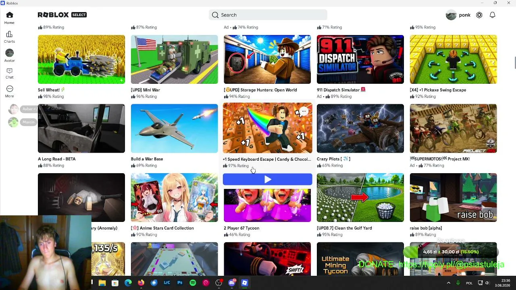Open the notifications bell
The image size is (516, 290).
(492, 15)
